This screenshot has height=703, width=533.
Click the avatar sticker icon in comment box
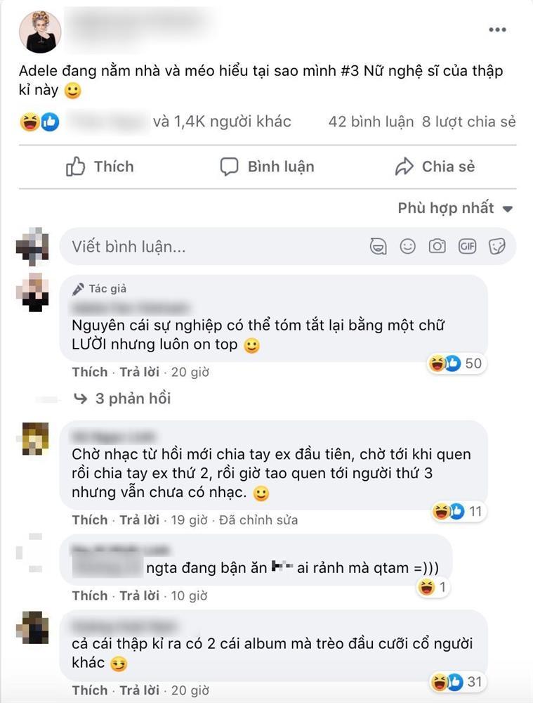click(x=378, y=246)
